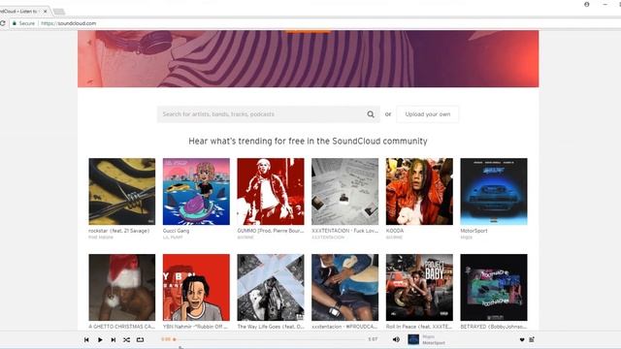621x349 pixels.
Task: Click the XXXTENTACION - Fuck Lov... title
Action: point(345,231)
